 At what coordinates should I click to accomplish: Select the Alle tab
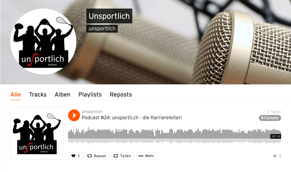[x=16, y=95]
